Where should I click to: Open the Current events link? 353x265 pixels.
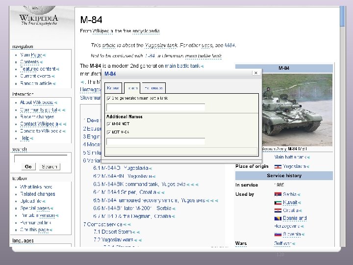click(35, 76)
